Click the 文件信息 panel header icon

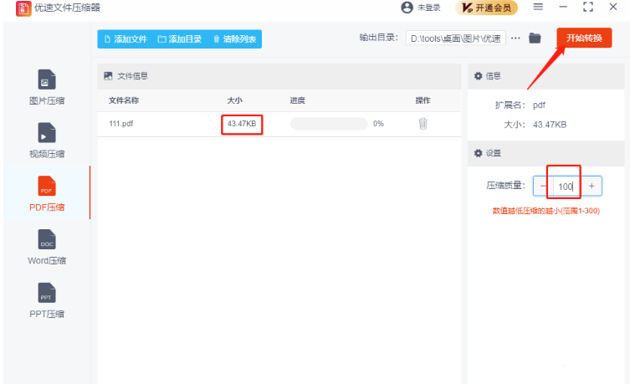[x=108, y=76]
